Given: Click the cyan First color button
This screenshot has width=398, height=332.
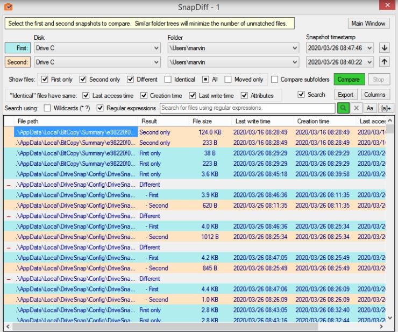Looking at the screenshot, I should (18, 48).
